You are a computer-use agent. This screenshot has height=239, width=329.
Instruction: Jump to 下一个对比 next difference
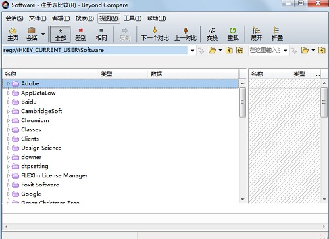(155, 34)
